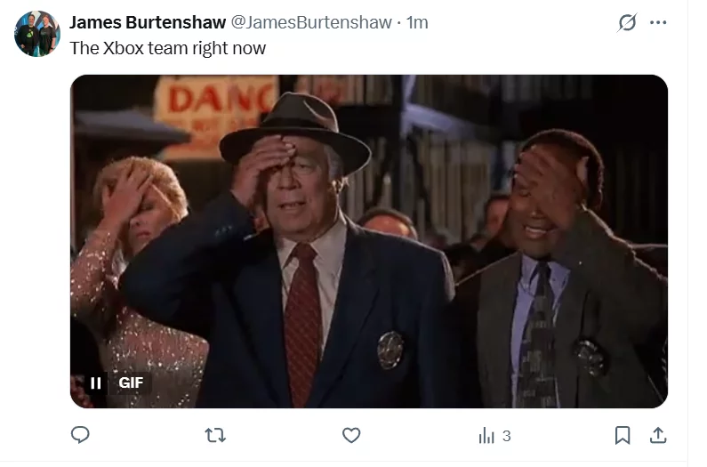Open the three-dot More options menu
This screenshot has width=707, height=467.
pyautogui.click(x=658, y=22)
